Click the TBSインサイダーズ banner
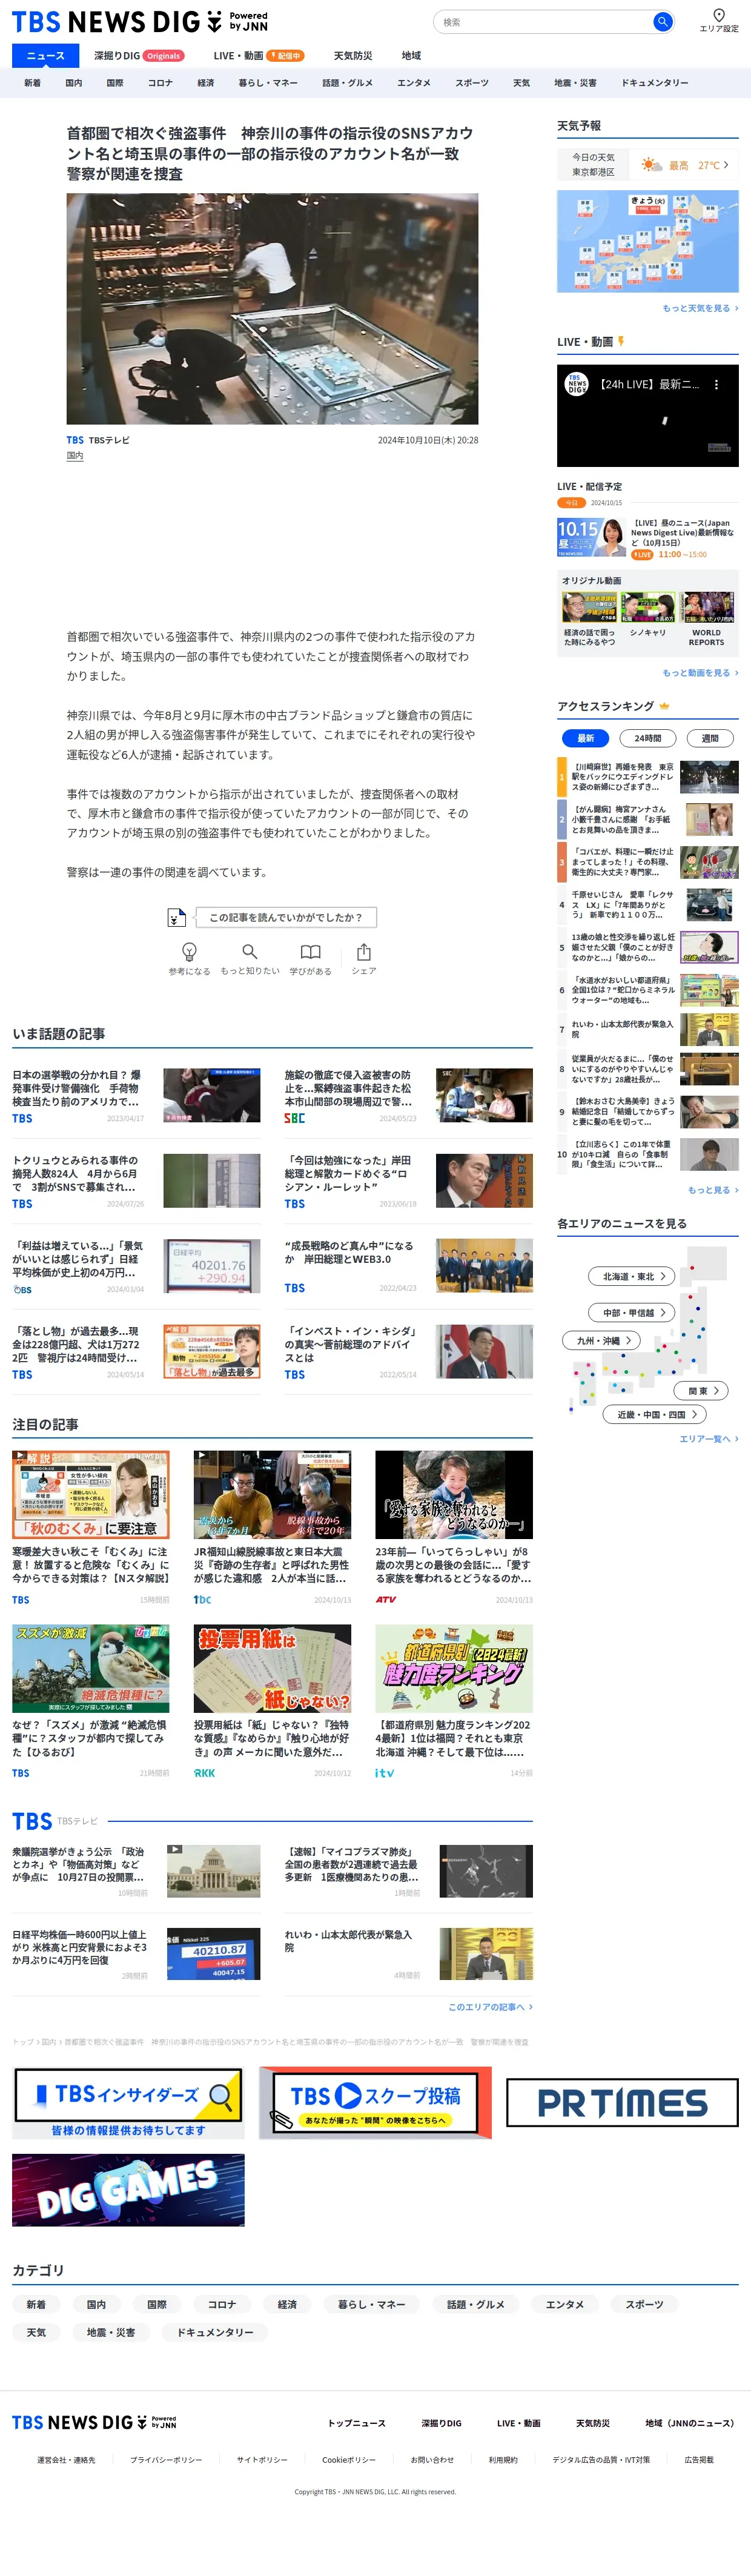Image resolution: width=751 pixels, height=2576 pixels. (x=128, y=2102)
